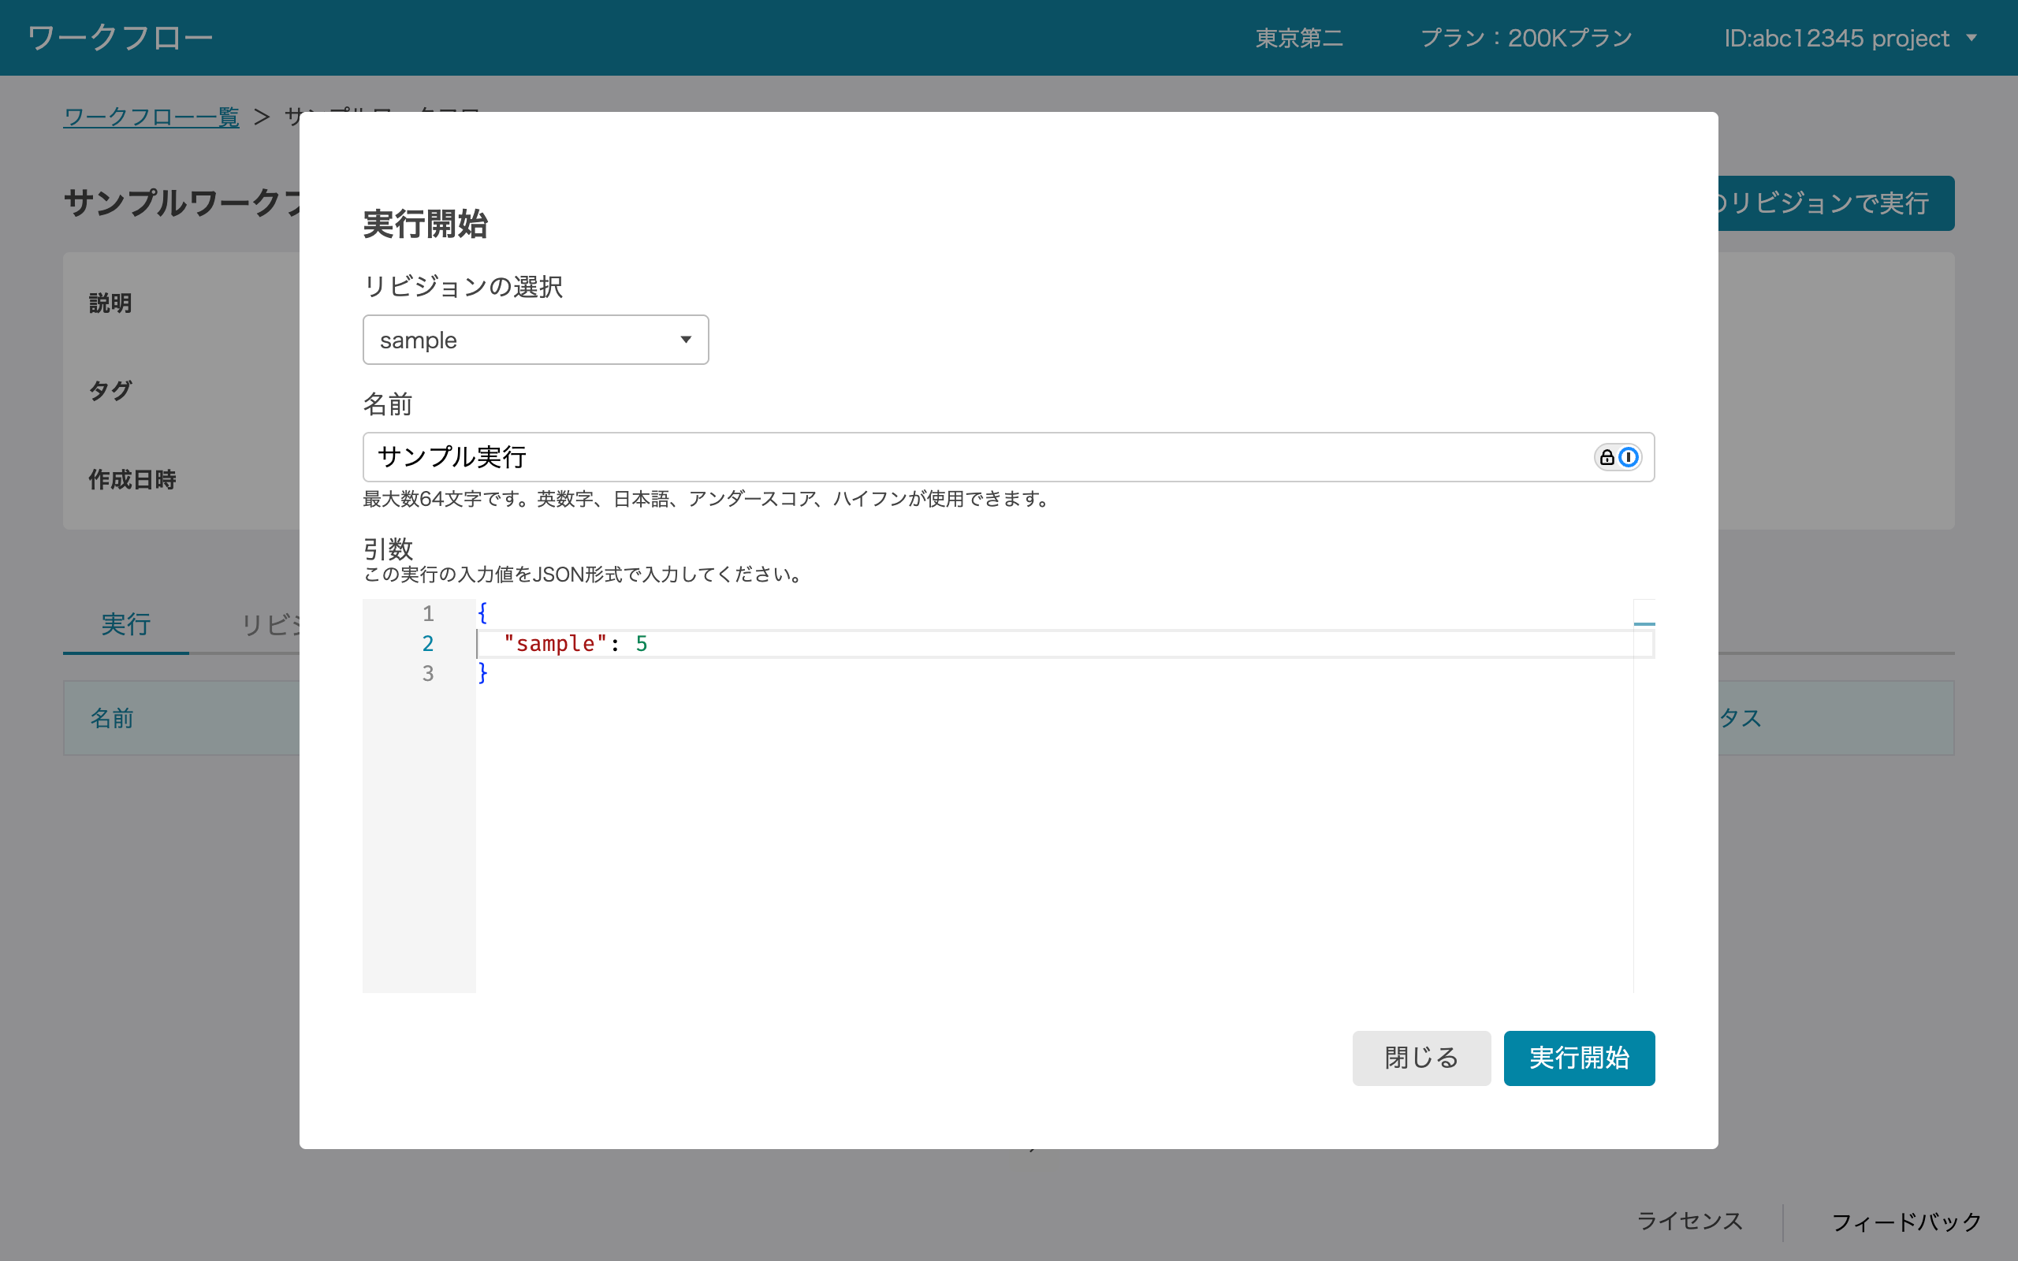Open the ワークフロー一覧 breadcrumb link
The width and height of the screenshot is (2018, 1261).
[x=151, y=117]
